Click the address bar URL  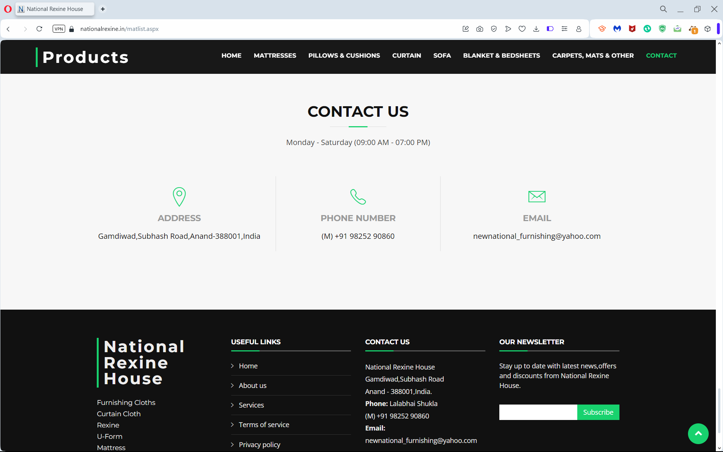[119, 29]
